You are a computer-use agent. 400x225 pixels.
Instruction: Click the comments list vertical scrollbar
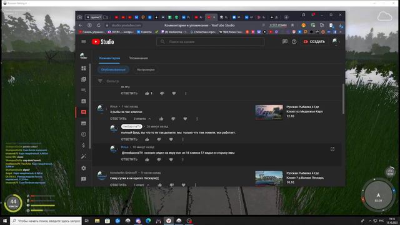tap(343, 99)
